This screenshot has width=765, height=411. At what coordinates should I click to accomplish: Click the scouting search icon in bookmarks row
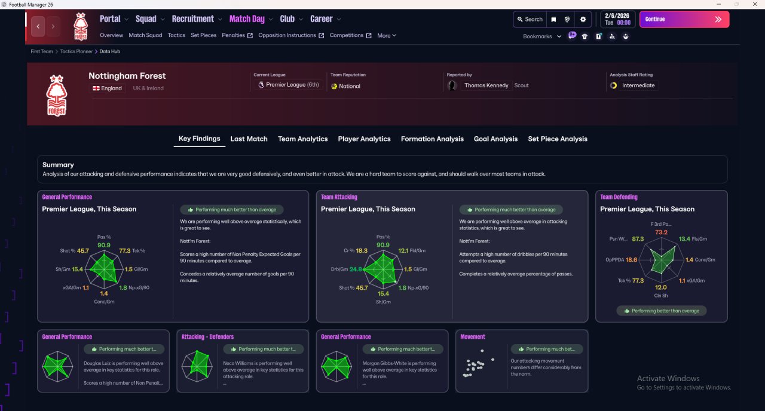pos(612,36)
